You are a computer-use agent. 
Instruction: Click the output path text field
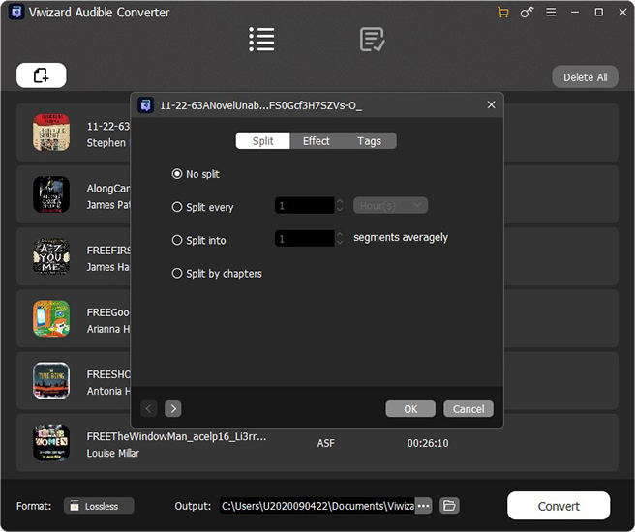pos(317,506)
